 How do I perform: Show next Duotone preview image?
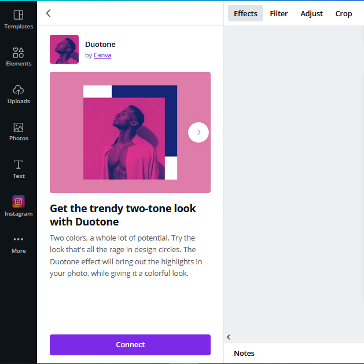(x=198, y=132)
